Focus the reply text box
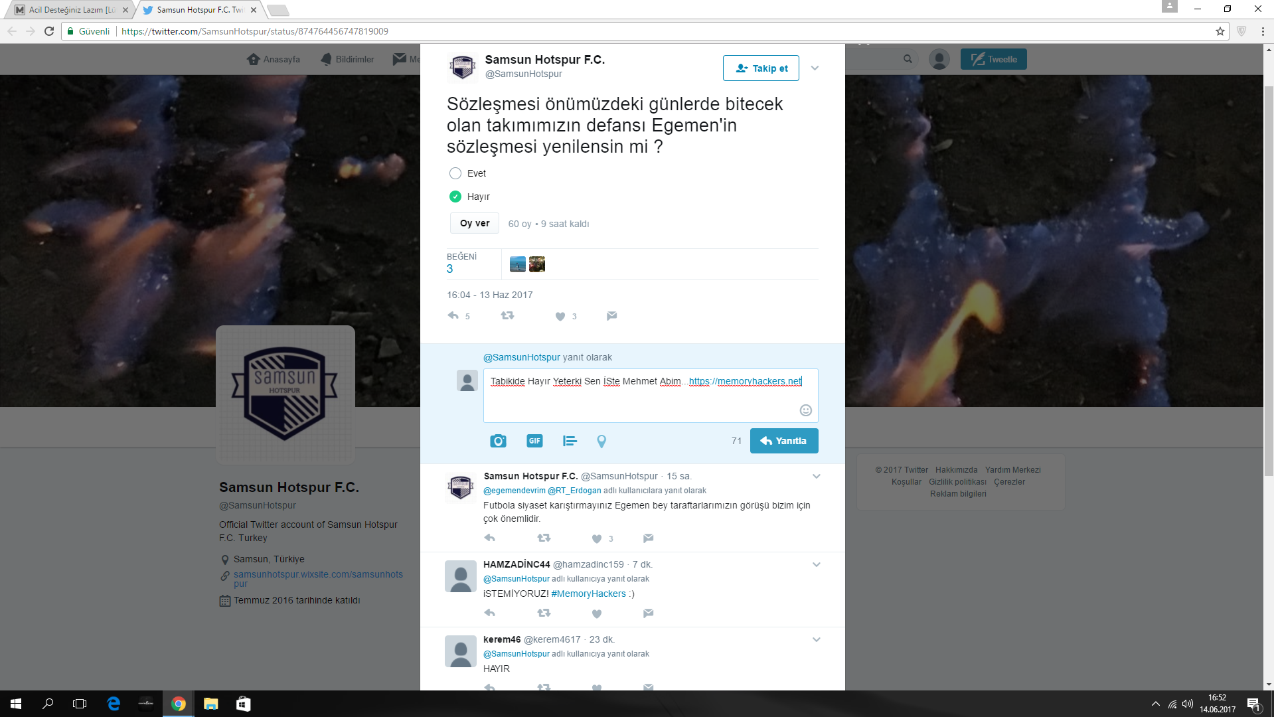This screenshot has width=1274, height=717. [651, 396]
